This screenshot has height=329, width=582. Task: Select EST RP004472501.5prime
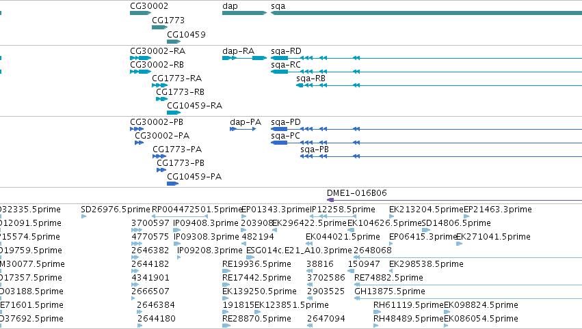pyautogui.click(x=197, y=210)
